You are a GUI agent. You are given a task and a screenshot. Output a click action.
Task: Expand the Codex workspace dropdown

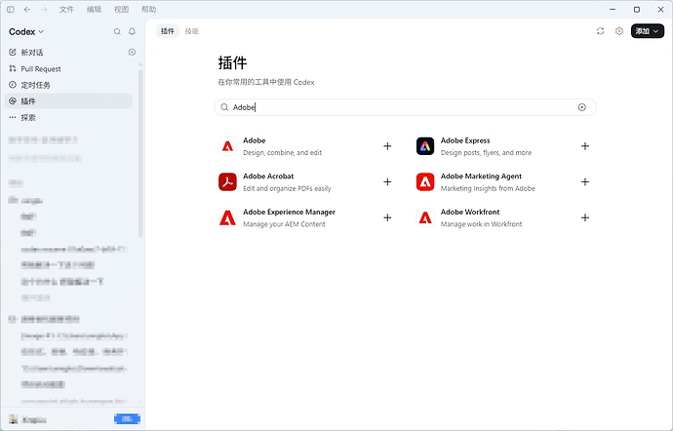click(x=26, y=32)
